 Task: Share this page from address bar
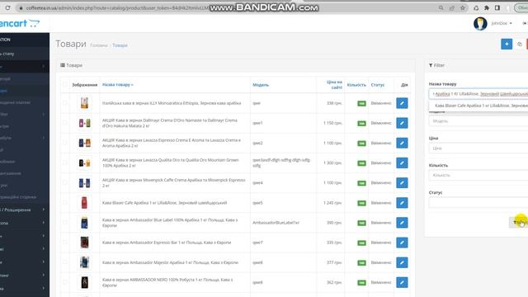coord(452,7)
